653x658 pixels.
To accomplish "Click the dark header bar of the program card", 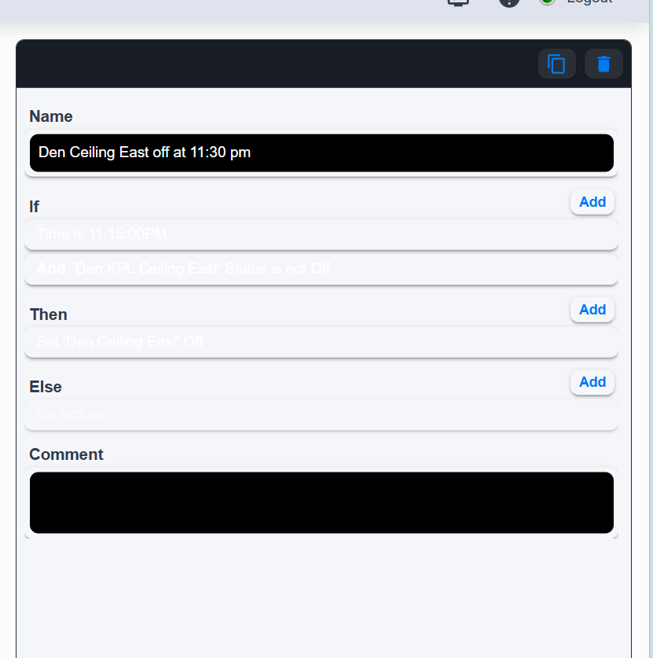I will [277, 64].
